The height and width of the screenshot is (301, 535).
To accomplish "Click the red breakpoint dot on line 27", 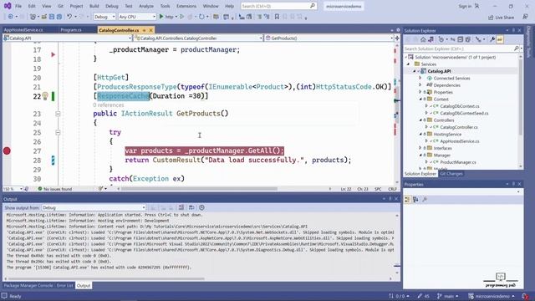I will pyautogui.click(x=7, y=150).
